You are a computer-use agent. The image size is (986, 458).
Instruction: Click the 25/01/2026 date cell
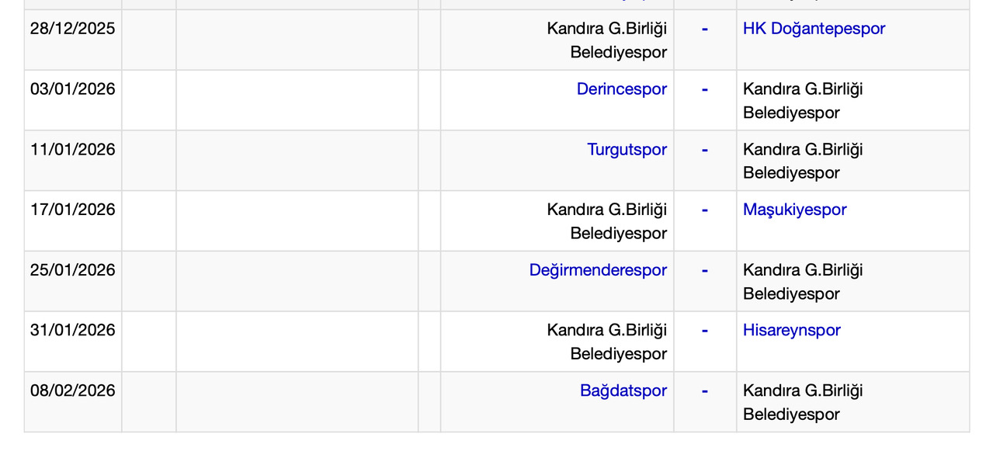(72, 270)
